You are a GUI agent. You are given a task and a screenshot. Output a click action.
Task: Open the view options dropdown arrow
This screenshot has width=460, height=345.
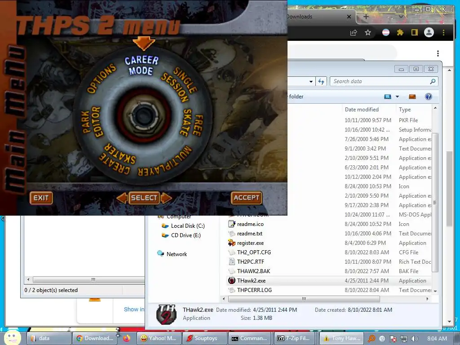point(397,97)
